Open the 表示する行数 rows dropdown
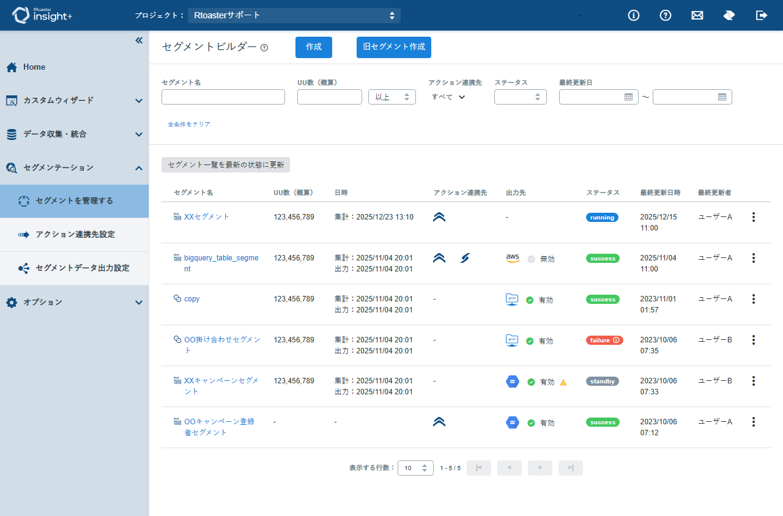This screenshot has width=783, height=516. [415, 468]
